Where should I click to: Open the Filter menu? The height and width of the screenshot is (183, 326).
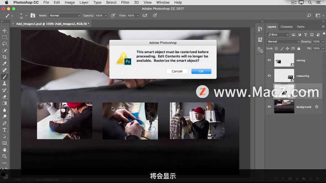pyautogui.click(x=125, y=3)
